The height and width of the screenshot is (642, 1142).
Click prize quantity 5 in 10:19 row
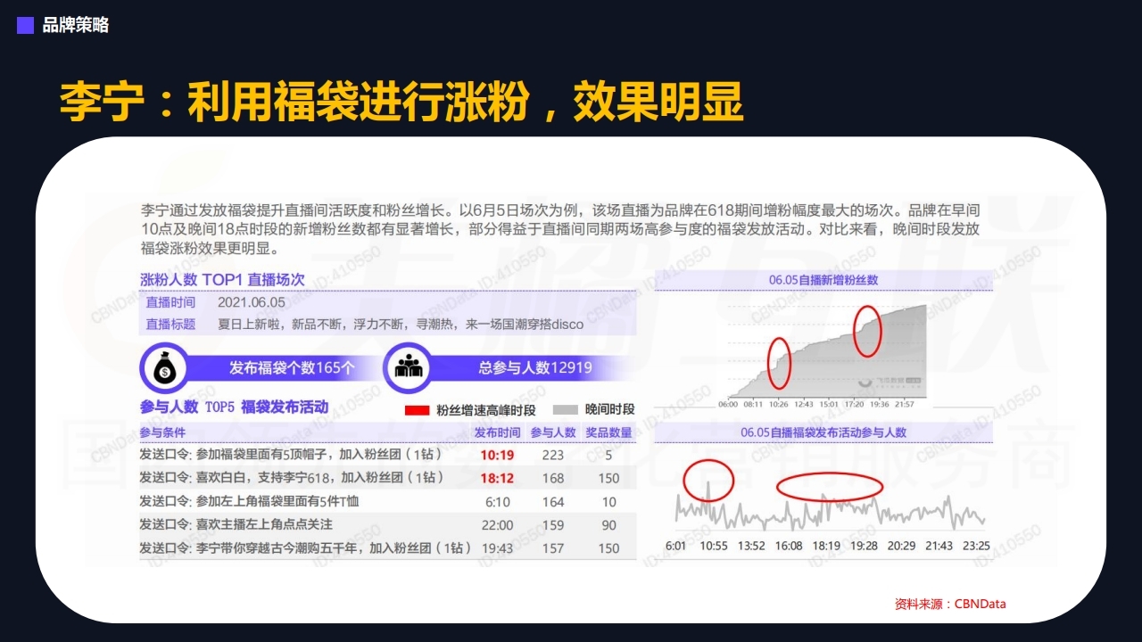pos(608,456)
